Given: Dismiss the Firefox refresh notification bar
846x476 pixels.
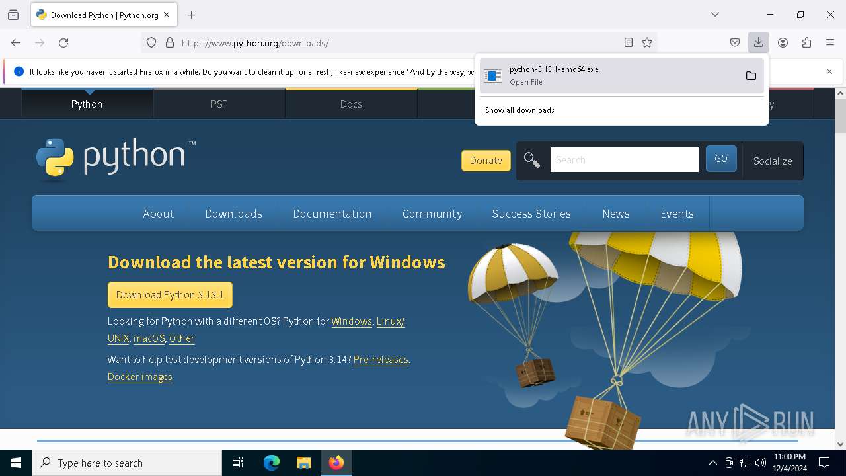Looking at the screenshot, I should pos(829,71).
